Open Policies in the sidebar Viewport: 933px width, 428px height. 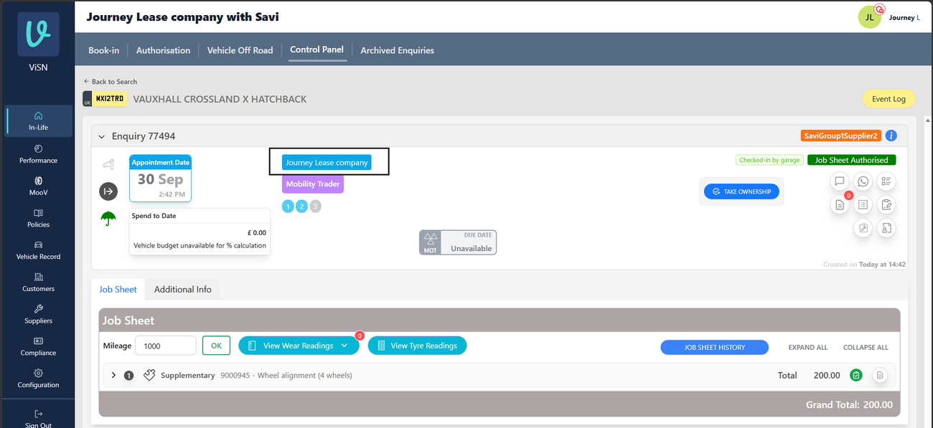pos(39,218)
